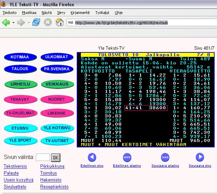Click the cyan YLE KOTISIVU button
The height and width of the screenshot is (194, 217).
(x=57, y=128)
